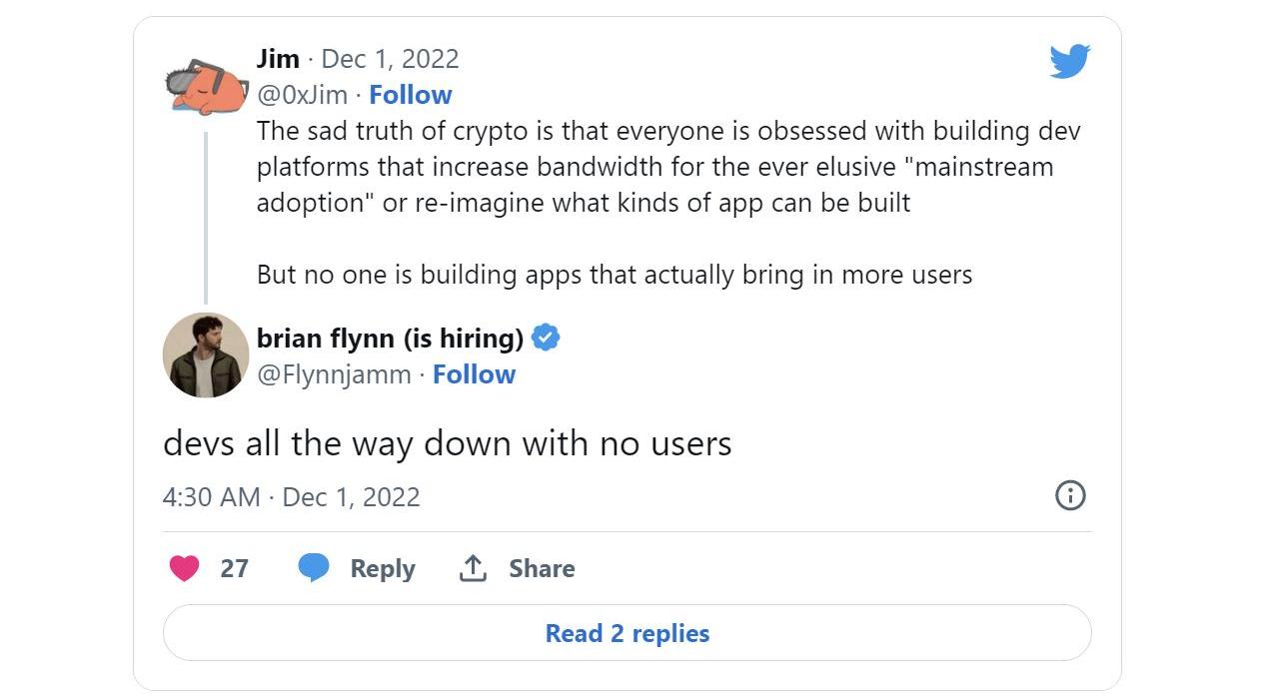Open the Read 2 replies button
This screenshot has height=697, width=1275.
(627, 633)
